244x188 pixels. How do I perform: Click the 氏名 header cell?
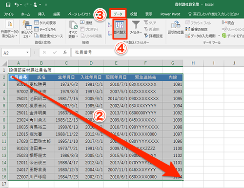(x=41, y=77)
